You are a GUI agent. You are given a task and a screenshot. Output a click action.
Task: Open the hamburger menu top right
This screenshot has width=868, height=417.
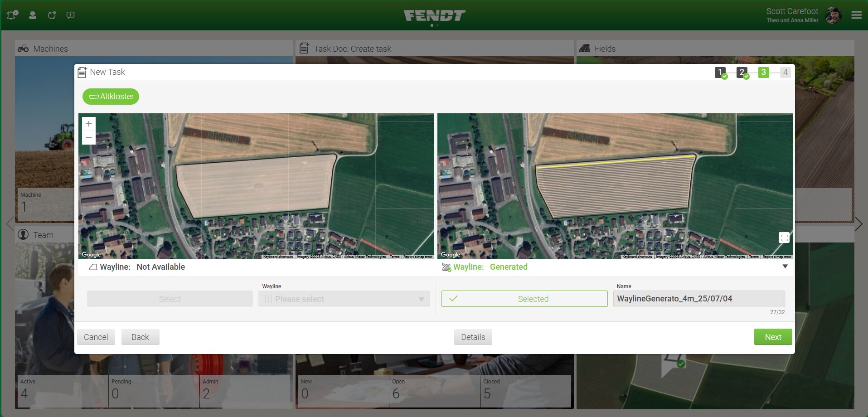pos(856,15)
